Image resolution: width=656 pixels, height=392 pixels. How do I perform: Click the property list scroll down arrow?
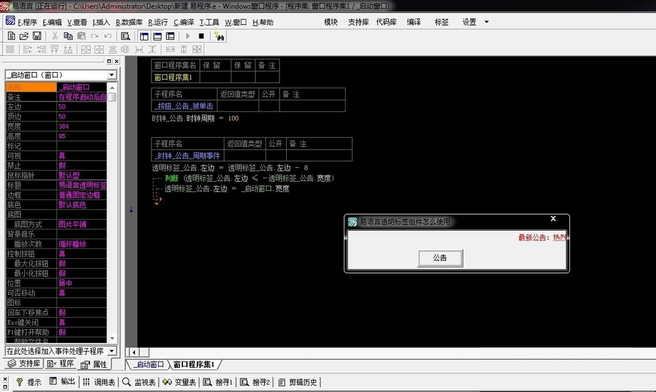coord(112,338)
